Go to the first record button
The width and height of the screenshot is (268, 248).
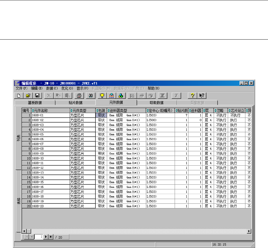click(27, 237)
